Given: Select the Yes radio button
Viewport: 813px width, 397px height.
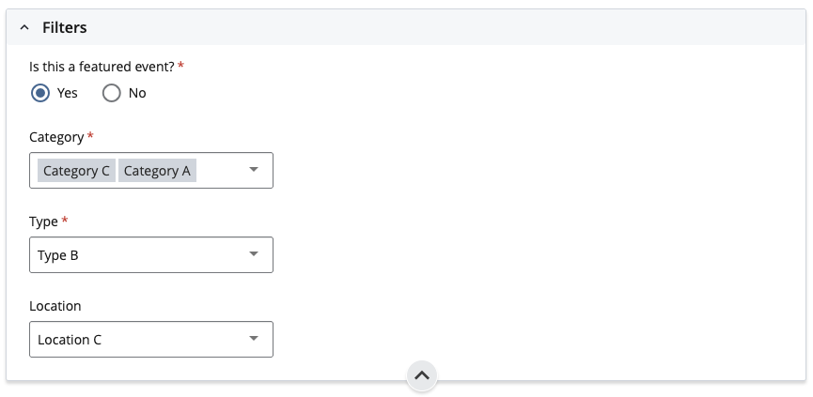Looking at the screenshot, I should coord(40,93).
